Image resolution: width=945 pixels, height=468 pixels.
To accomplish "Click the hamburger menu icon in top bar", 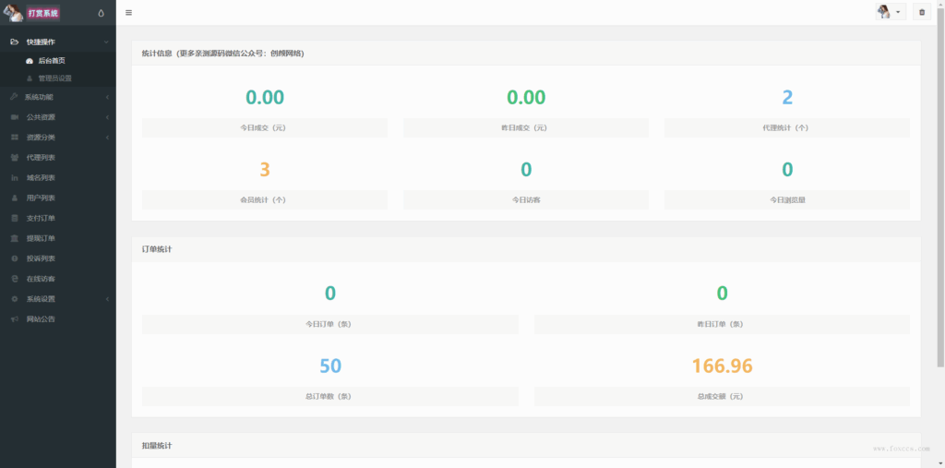I will (x=128, y=13).
